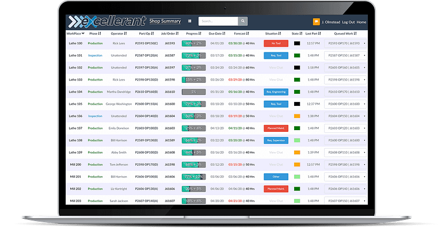Sort by Phase column arrows
442x228 pixels.
[x=100, y=33]
